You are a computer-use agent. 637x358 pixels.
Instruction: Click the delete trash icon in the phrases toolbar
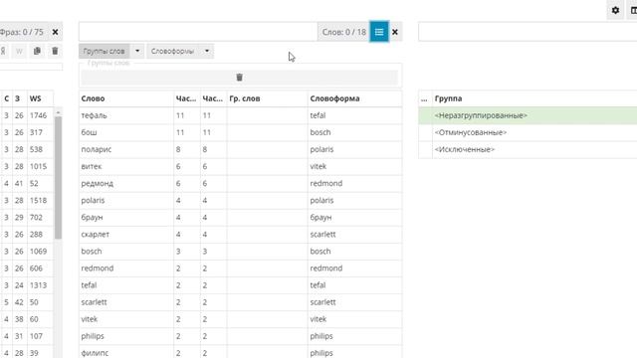point(56,51)
